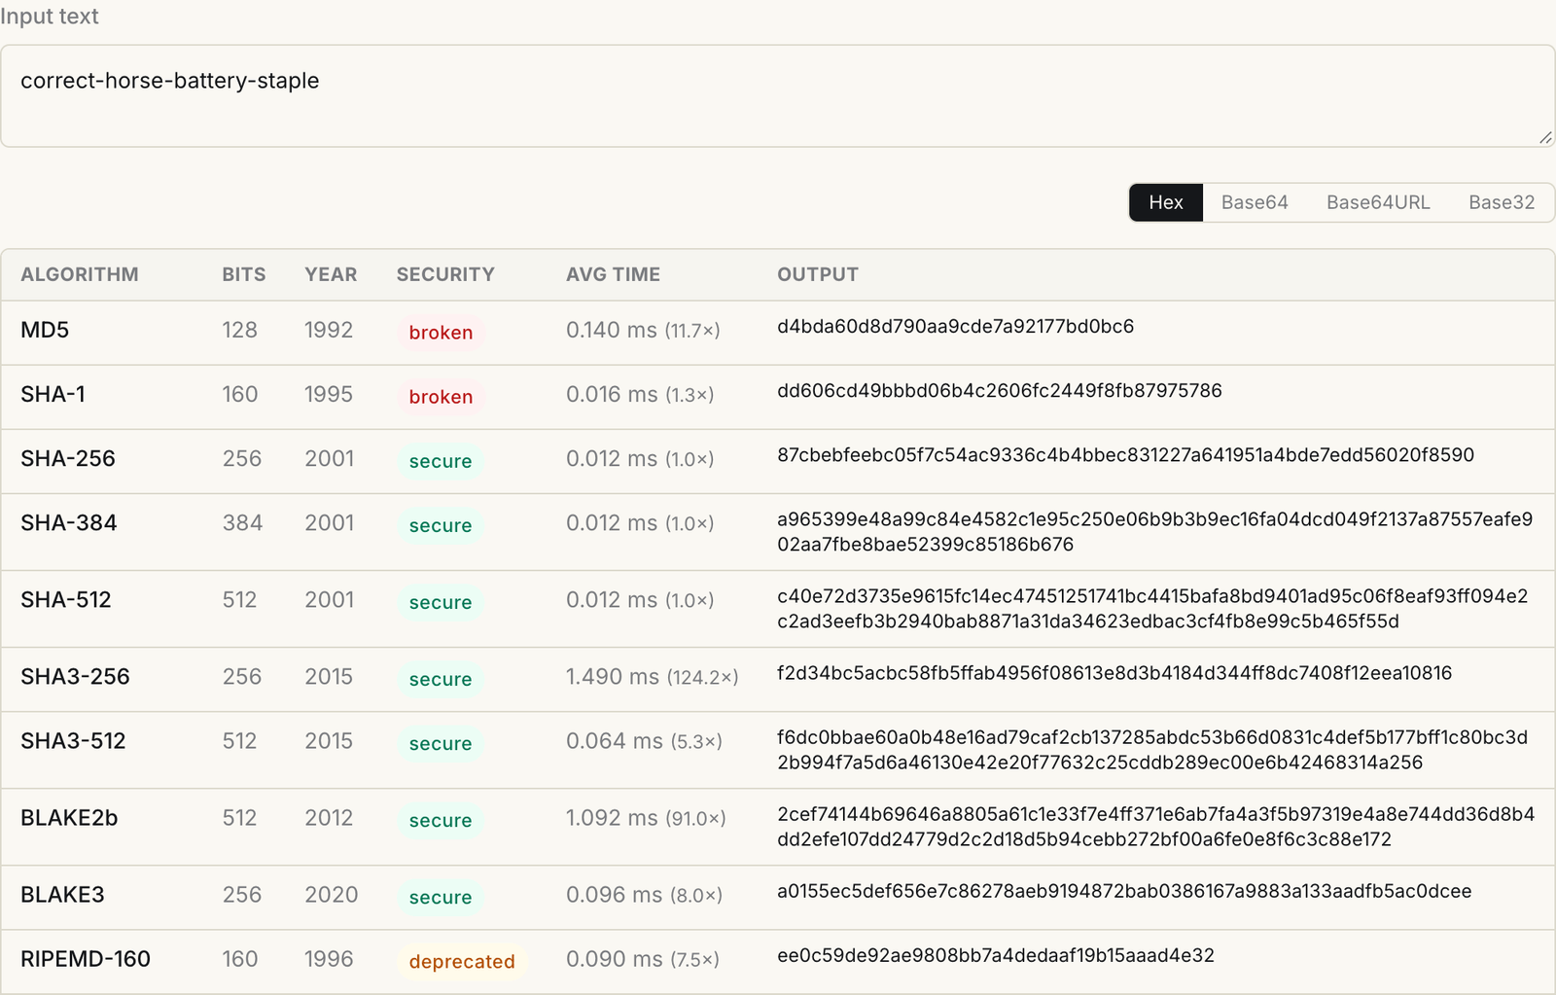
Task: Select the SHA-384 algorithm name
Action: [x=69, y=522]
